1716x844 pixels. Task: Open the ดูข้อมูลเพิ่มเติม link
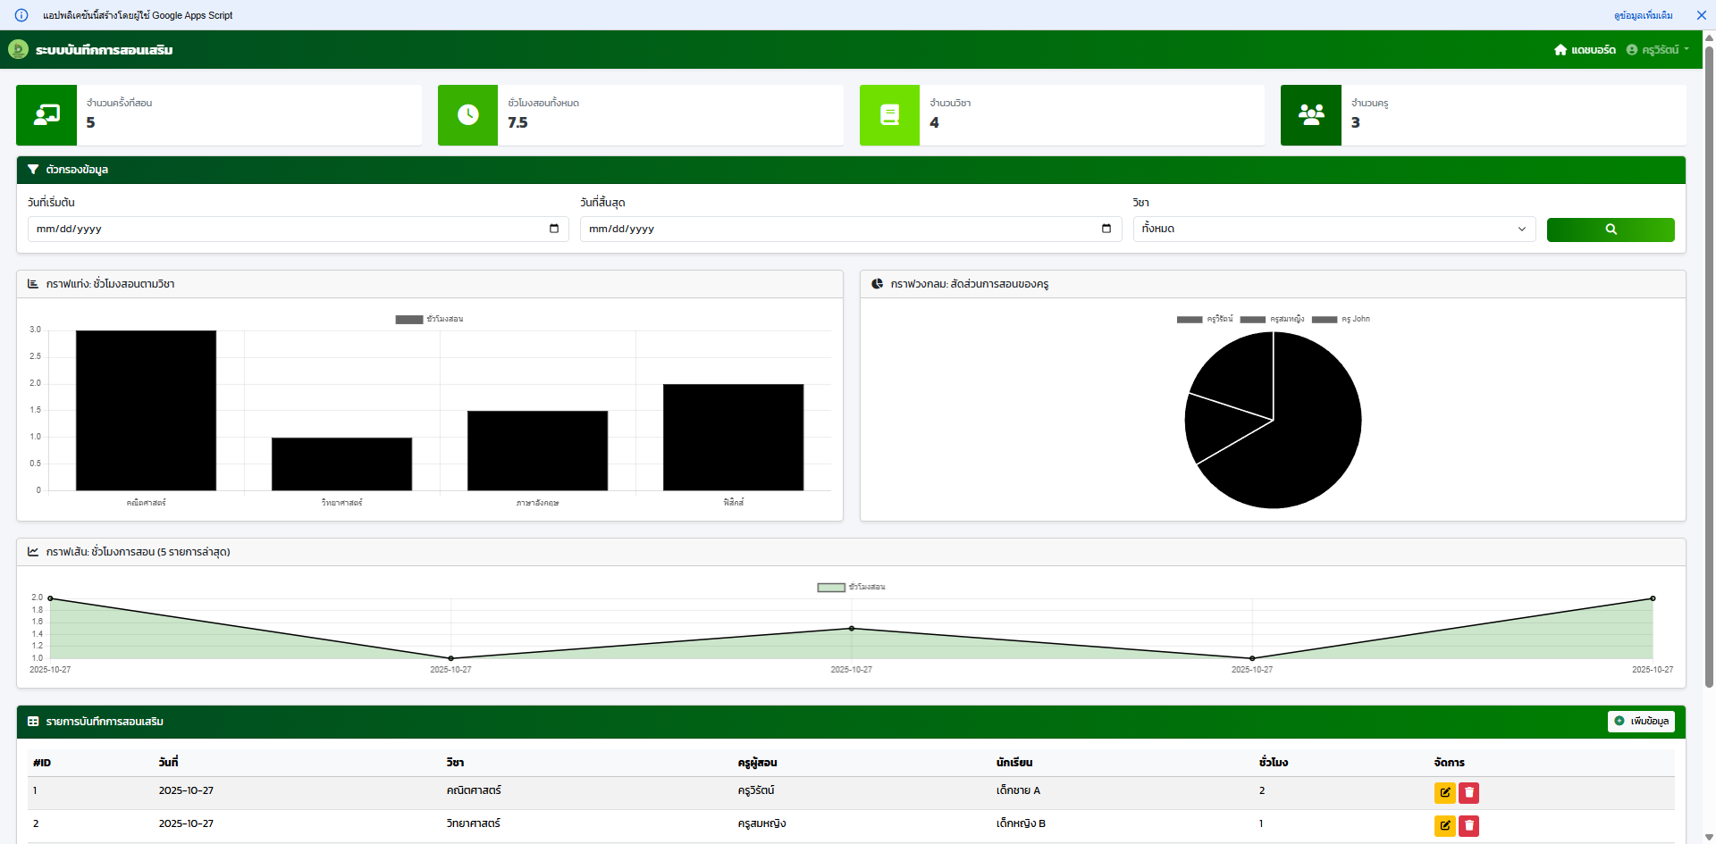pos(1643,15)
